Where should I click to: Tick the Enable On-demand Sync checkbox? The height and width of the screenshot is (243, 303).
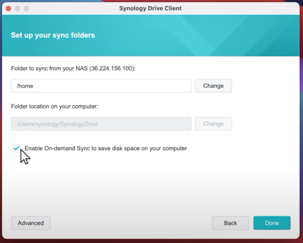pos(16,148)
